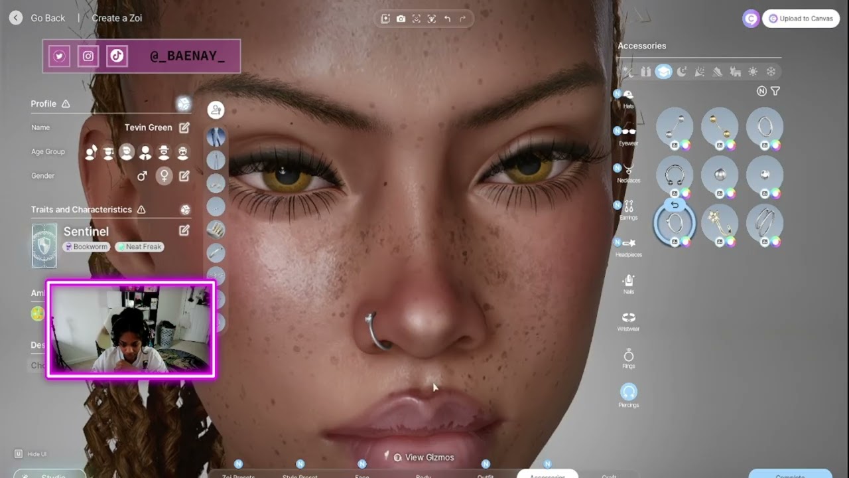Set gender to male
Image resolution: width=849 pixels, height=478 pixels.
tap(142, 176)
